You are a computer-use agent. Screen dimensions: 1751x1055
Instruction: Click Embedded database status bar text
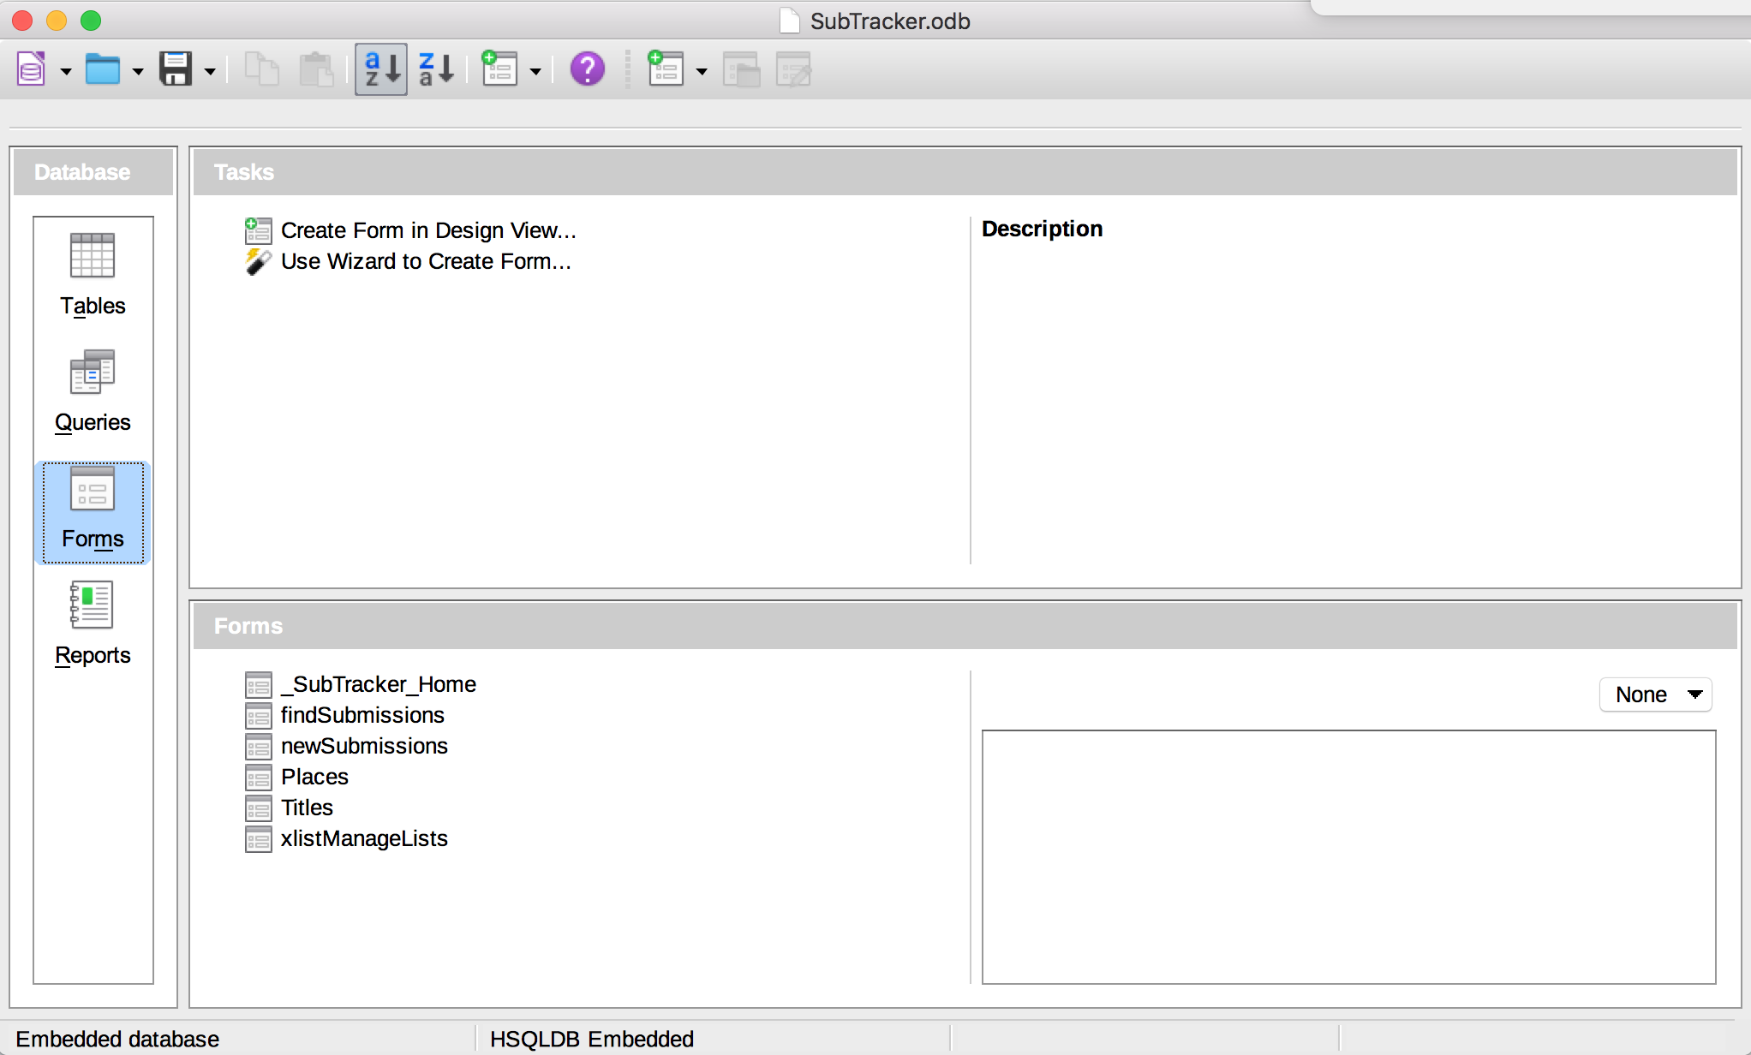tap(117, 1039)
